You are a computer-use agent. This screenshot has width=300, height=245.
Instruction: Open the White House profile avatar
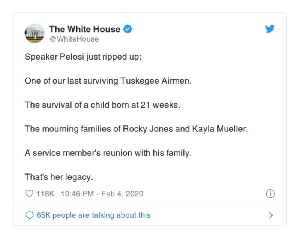[34, 34]
